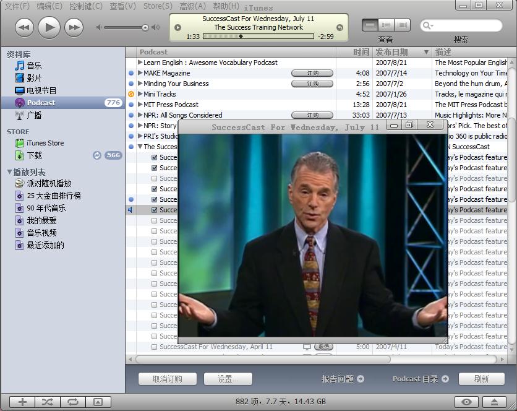The image size is (517, 411).
Task: Collapse the 播放列表 playlists section
Action: 9,171
